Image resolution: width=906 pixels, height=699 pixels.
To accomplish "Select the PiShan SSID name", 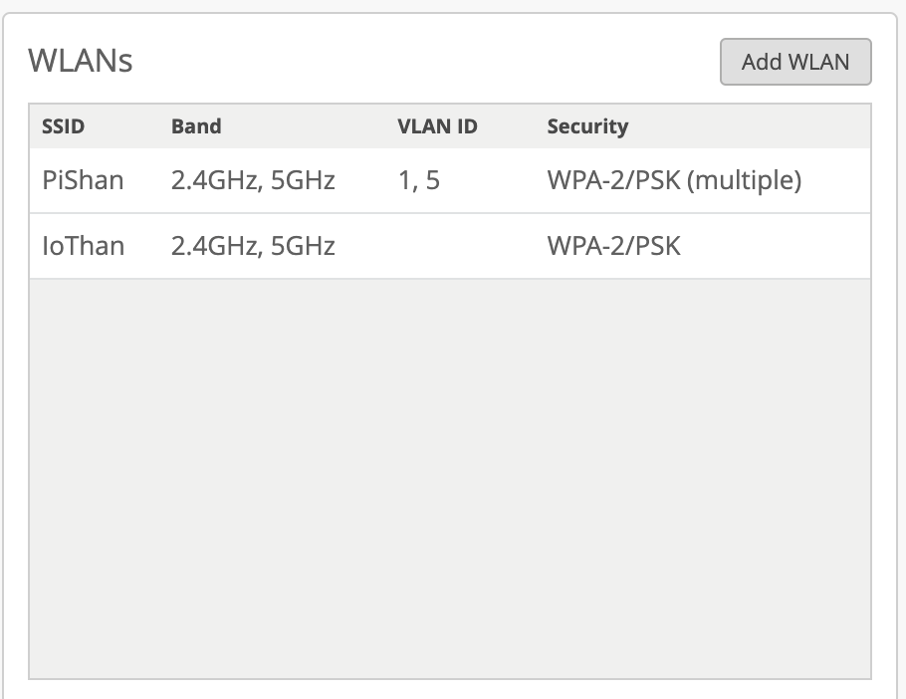I will 83,180.
